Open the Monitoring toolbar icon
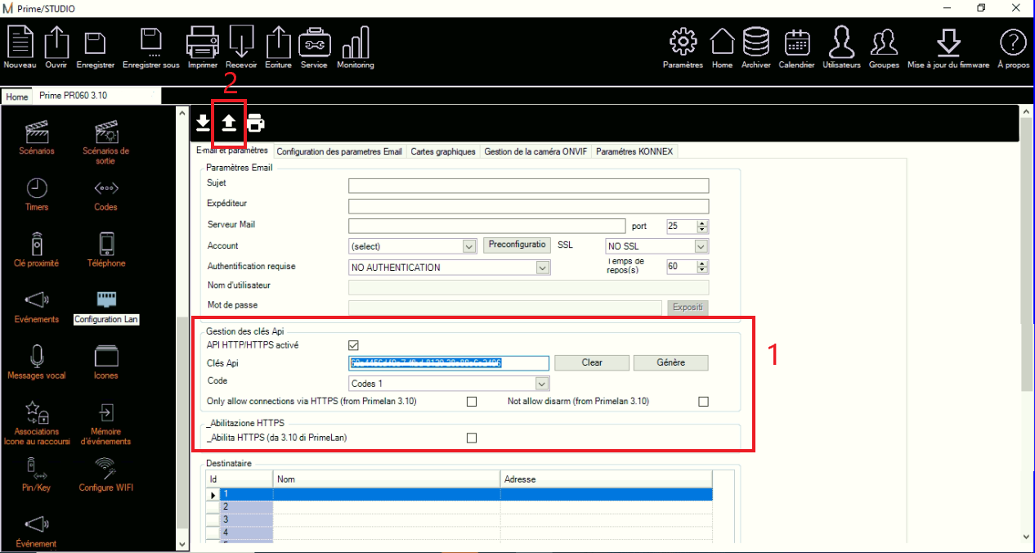 point(355,47)
